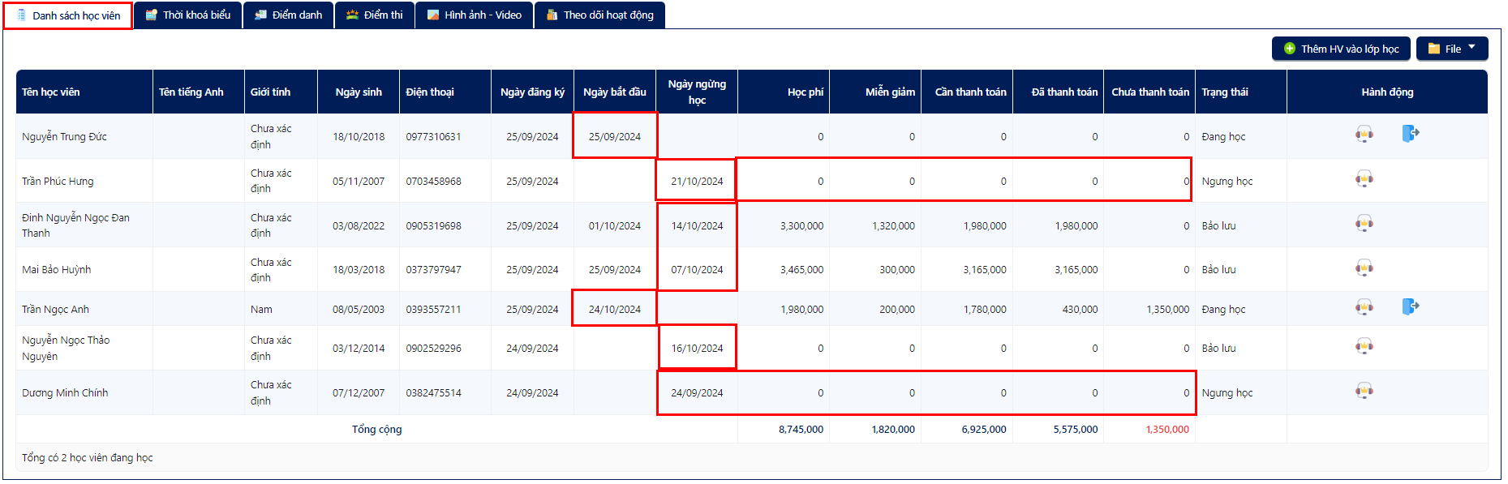Screen dimensions: 1508x484
Task: Click the Thời khoá biểu tab icon
Action: [151, 15]
